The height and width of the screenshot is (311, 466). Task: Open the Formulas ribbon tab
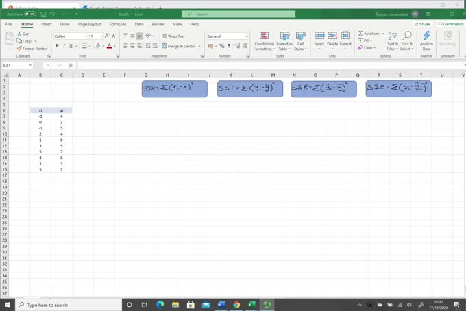pyautogui.click(x=118, y=24)
